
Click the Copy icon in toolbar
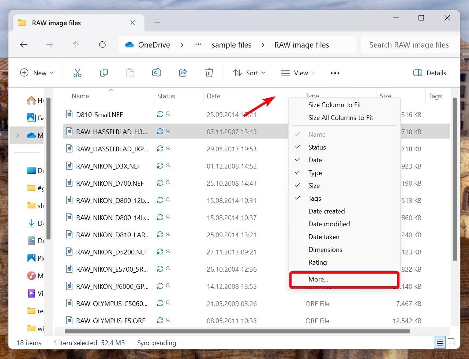pos(104,73)
